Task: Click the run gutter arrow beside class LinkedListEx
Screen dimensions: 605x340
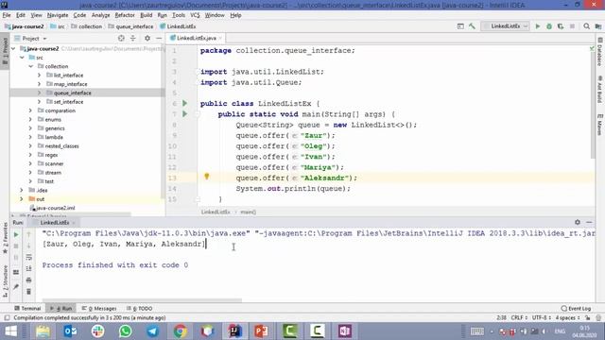Action: (x=185, y=103)
